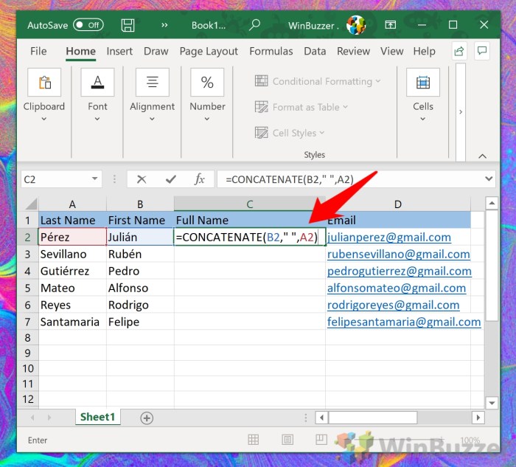Click the Font underlined A icon
This screenshot has width=516, height=467.
pos(98,83)
